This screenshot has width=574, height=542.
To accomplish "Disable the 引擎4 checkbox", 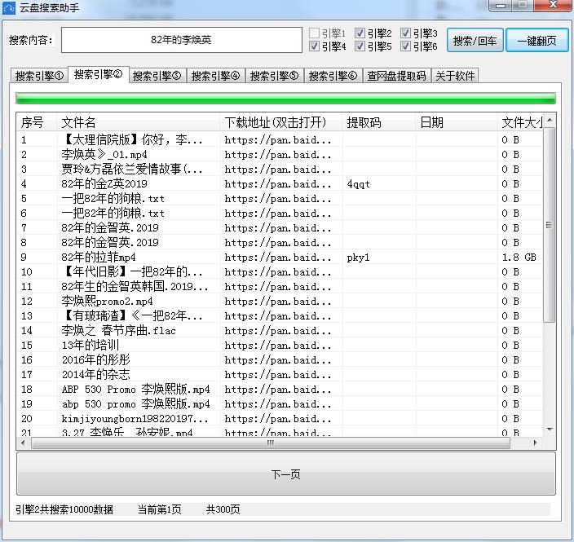I will (314, 46).
